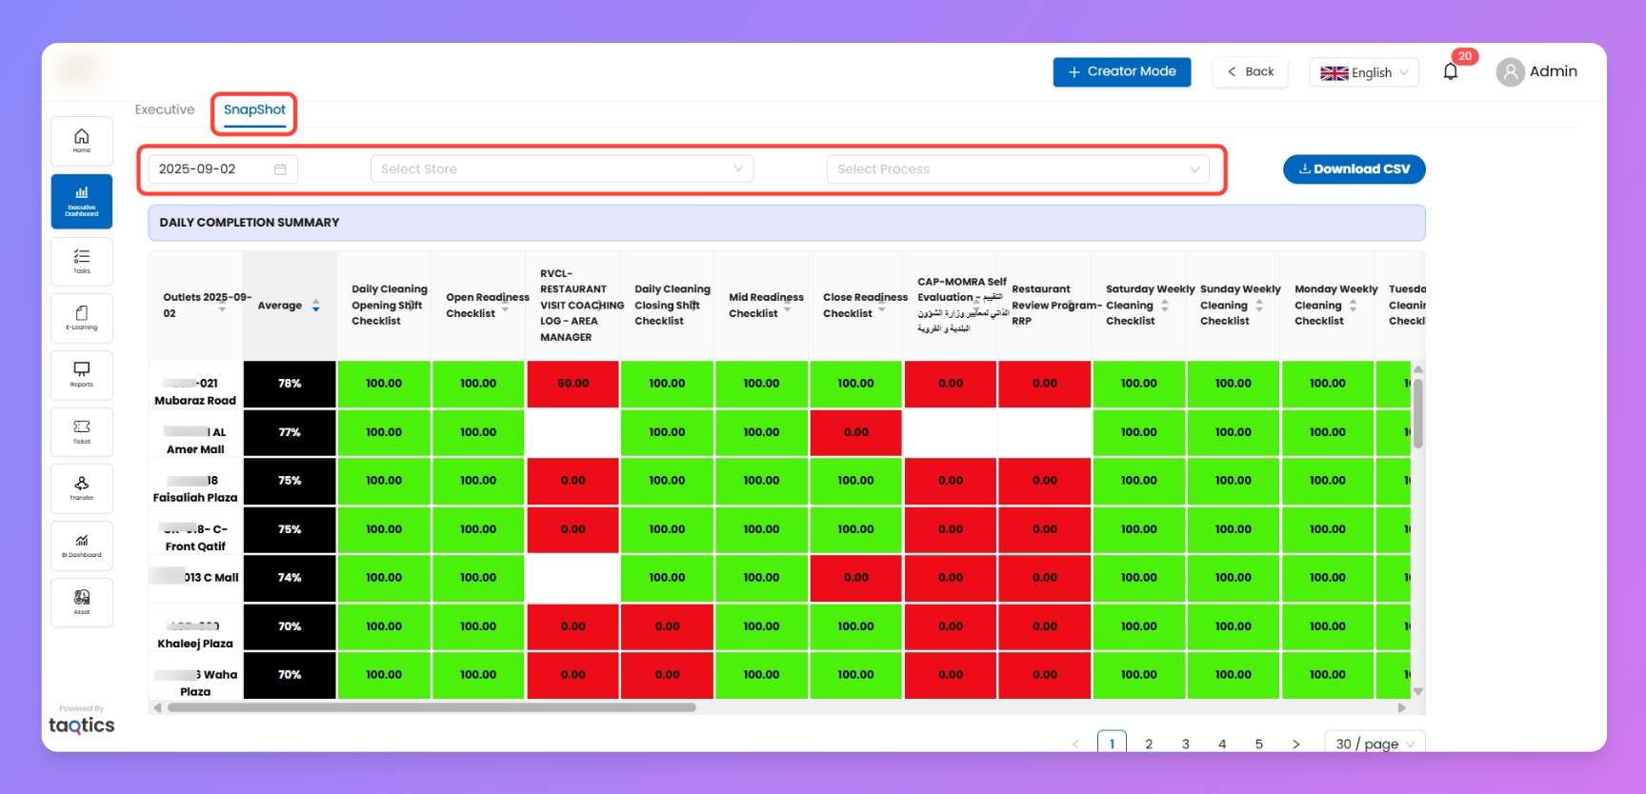Image resolution: width=1646 pixels, height=794 pixels.
Task: Click the horizontal scrollbar thumb under the table
Action: [432, 707]
